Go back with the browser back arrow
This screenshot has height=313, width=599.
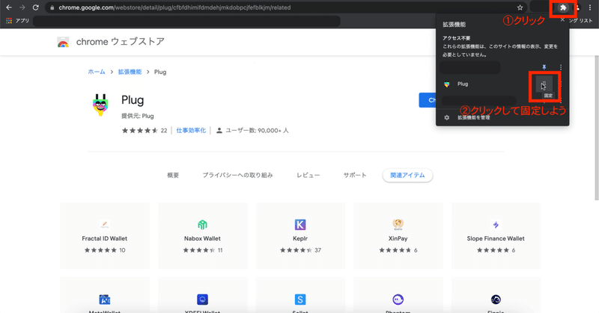tap(9, 7)
